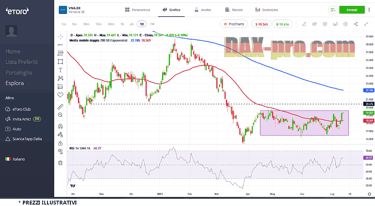375x206 pixels.
Task: Click the heart favorites icon in toolbar
Action: [60, 95]
